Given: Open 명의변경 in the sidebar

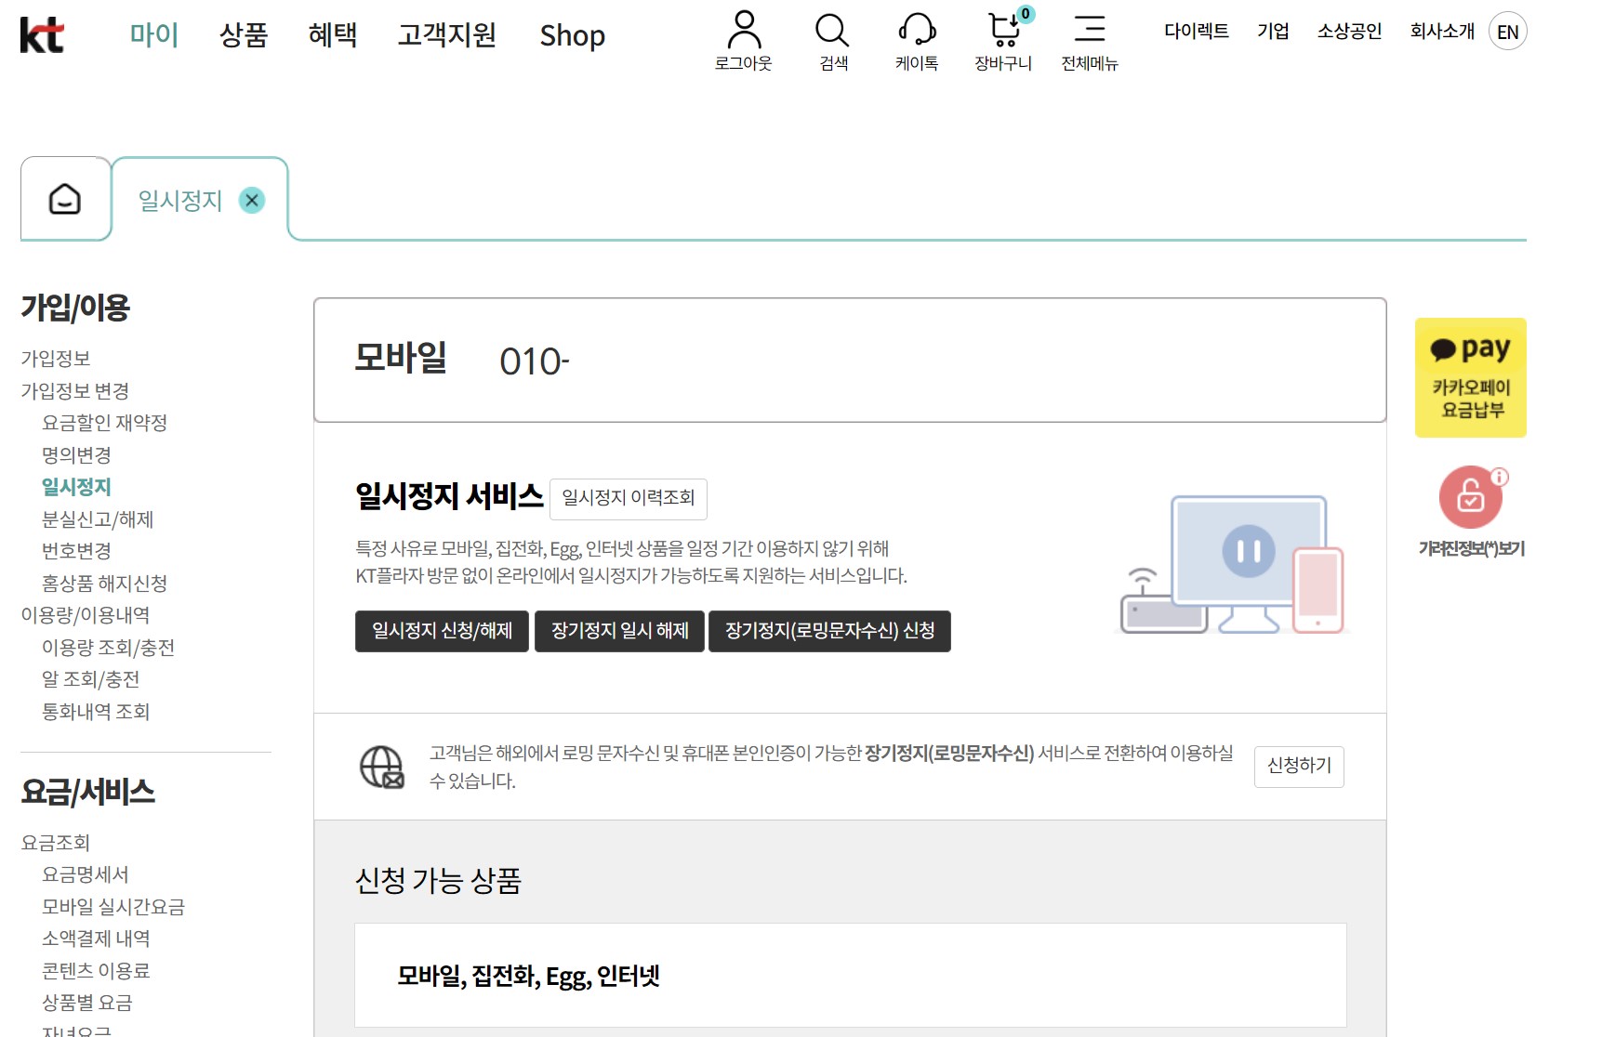Looking at the screenshot, I should click(76, 455).
